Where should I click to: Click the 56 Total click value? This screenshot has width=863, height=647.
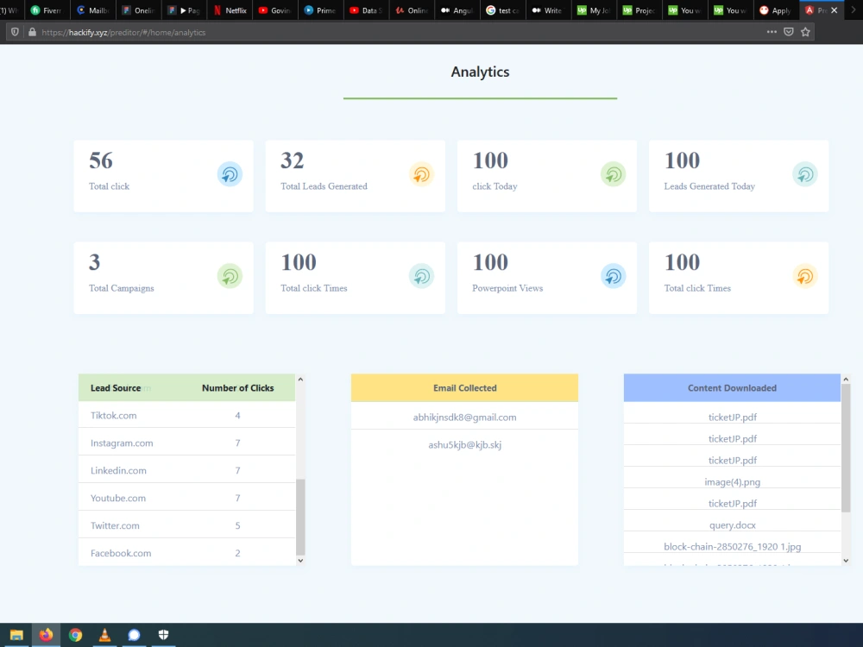pos(101,160)
